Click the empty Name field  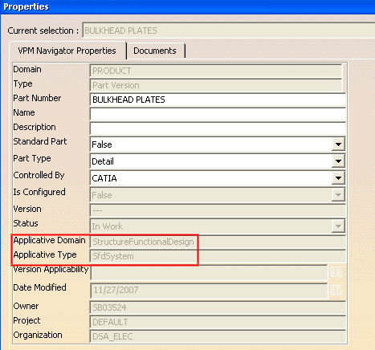[218, 114]
